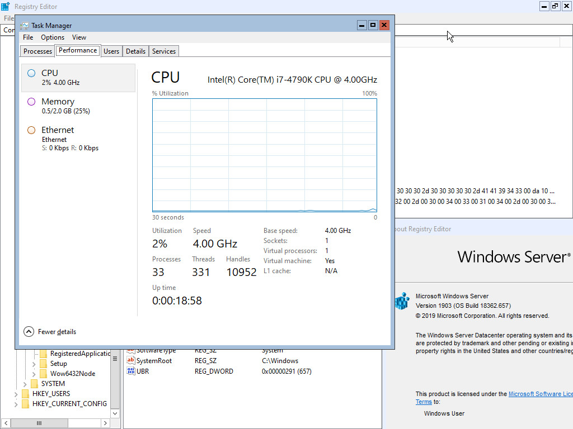Close the Registry Editor window

coord(566,6)
